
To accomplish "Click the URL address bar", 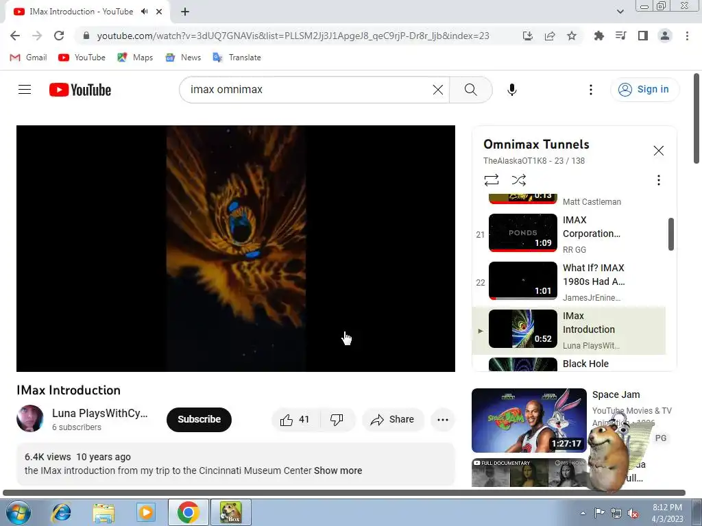I will coord(293,36).
